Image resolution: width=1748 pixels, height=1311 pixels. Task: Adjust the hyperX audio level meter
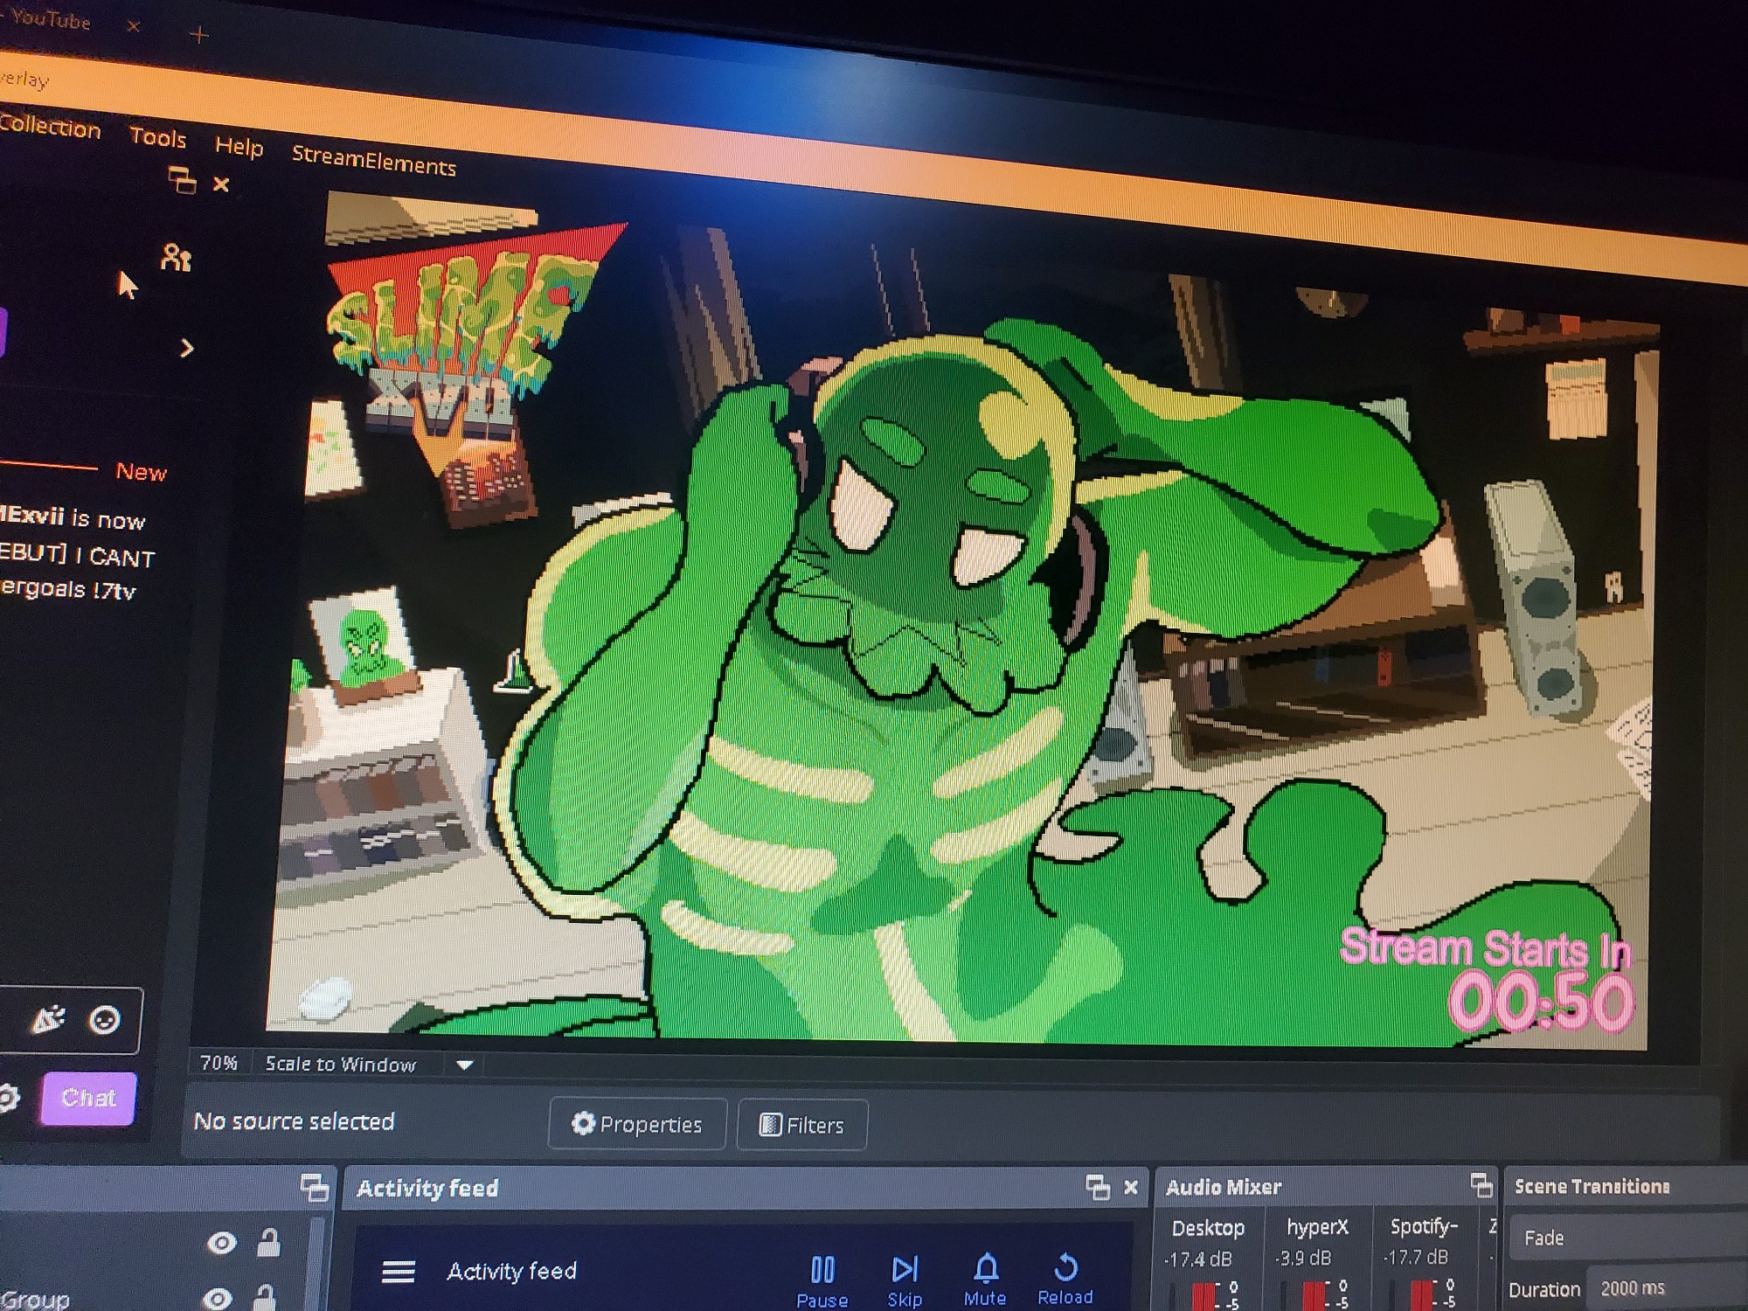pyautogui.click(x=1315, y=1295)
